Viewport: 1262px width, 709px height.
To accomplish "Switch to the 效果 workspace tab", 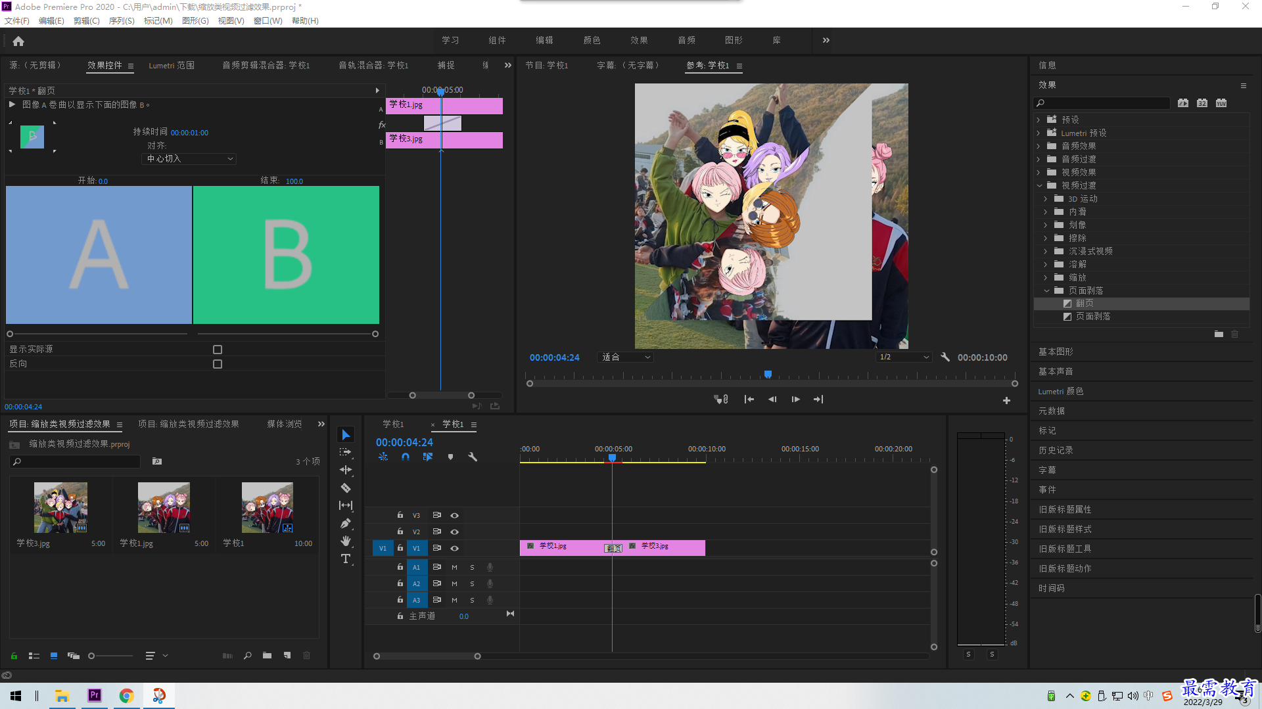I will [x=639, y=40].
